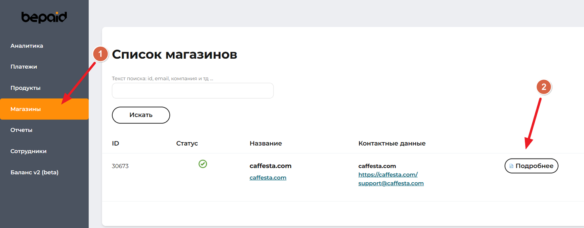584x228 pixels.
Task: Click the bepaid logo
Action: point(44,17)
